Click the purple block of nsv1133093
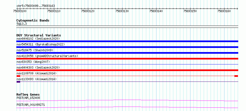The width and height of the screenshot is (246, 111). click(x=18, y=82)
